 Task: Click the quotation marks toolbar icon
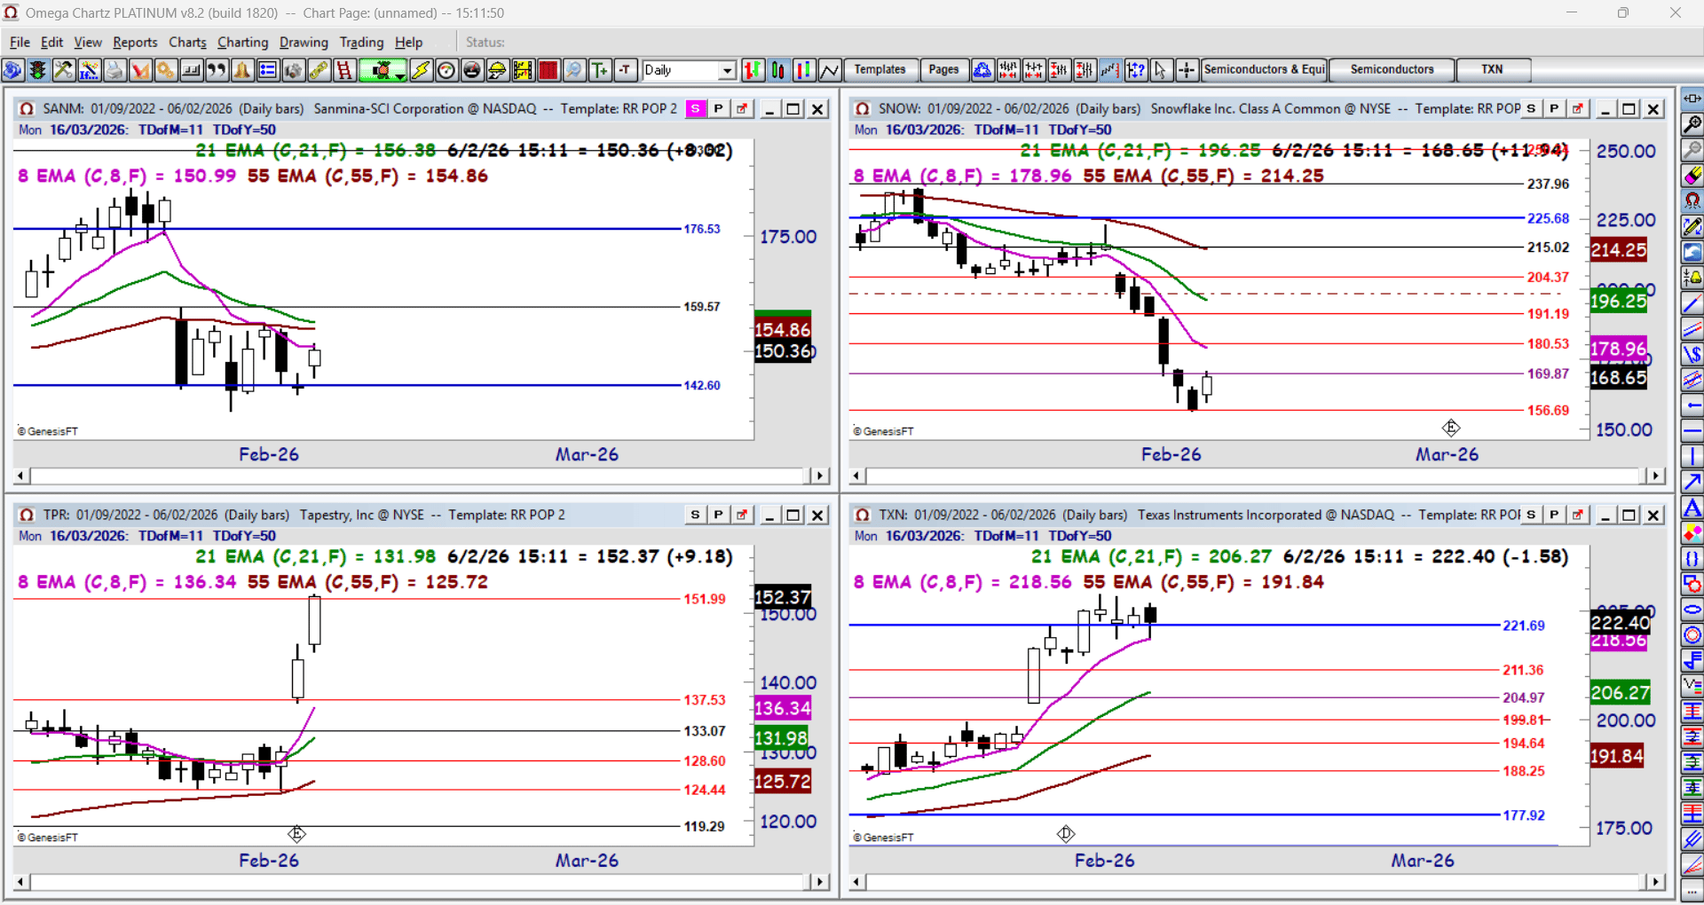[x=217, y=70]
